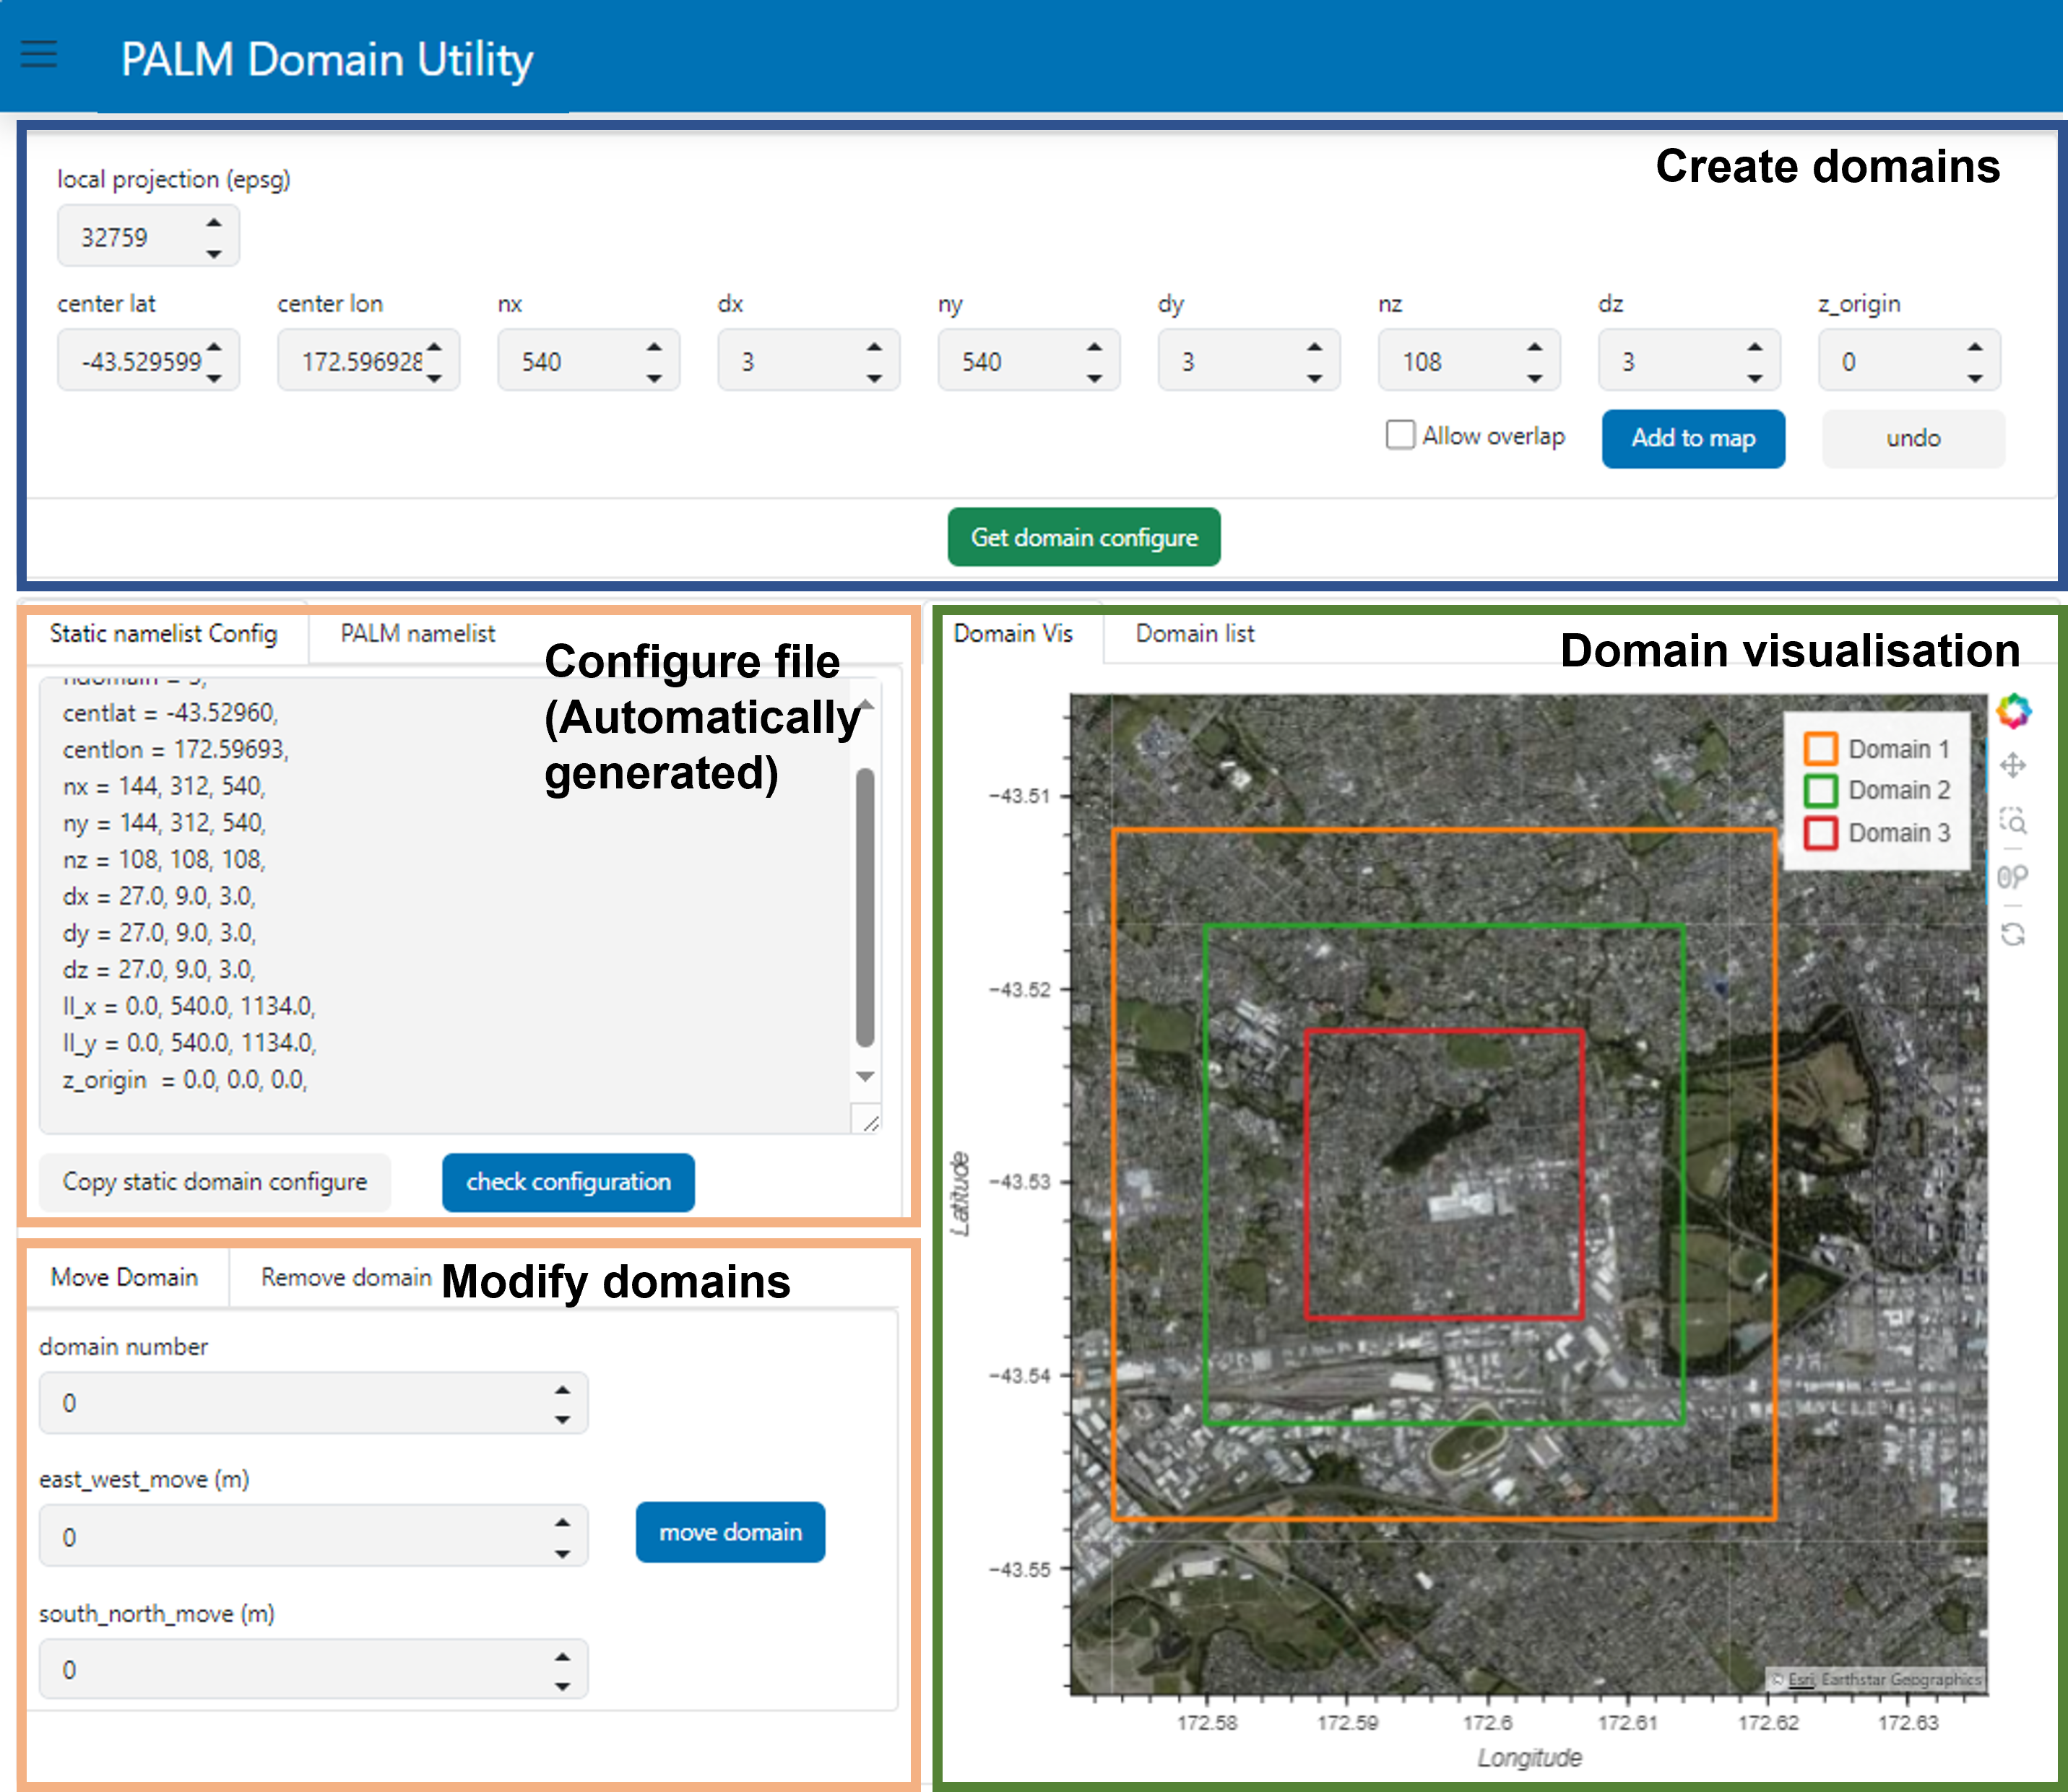This screenshot has height=1792, width=2068.
Task: Increase domain number with up arrow
Action: [x=562, y=1390]
